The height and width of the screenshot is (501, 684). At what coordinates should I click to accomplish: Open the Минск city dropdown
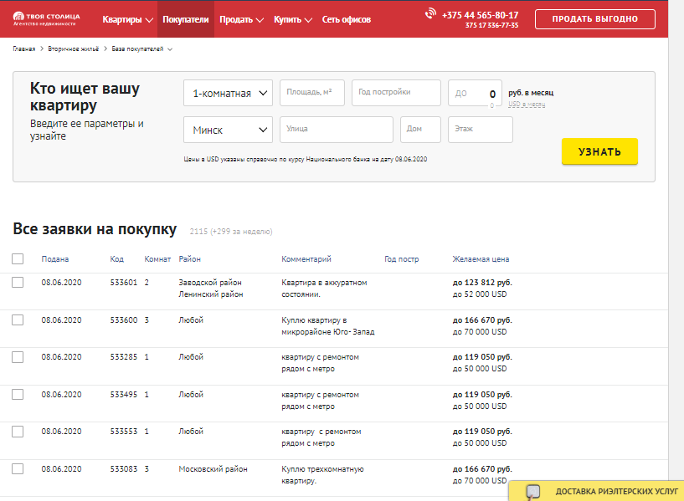(x=228, y=130)
